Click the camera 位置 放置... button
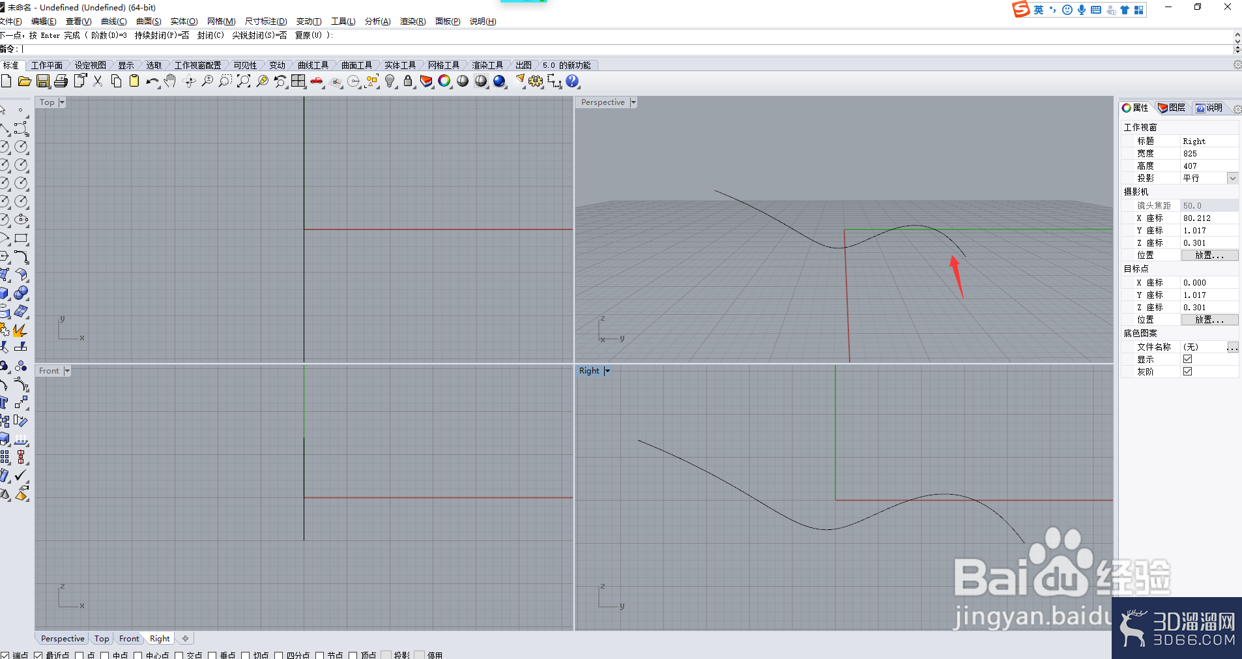This screenshot has height=659, width=1242. tap(1209, 256)
